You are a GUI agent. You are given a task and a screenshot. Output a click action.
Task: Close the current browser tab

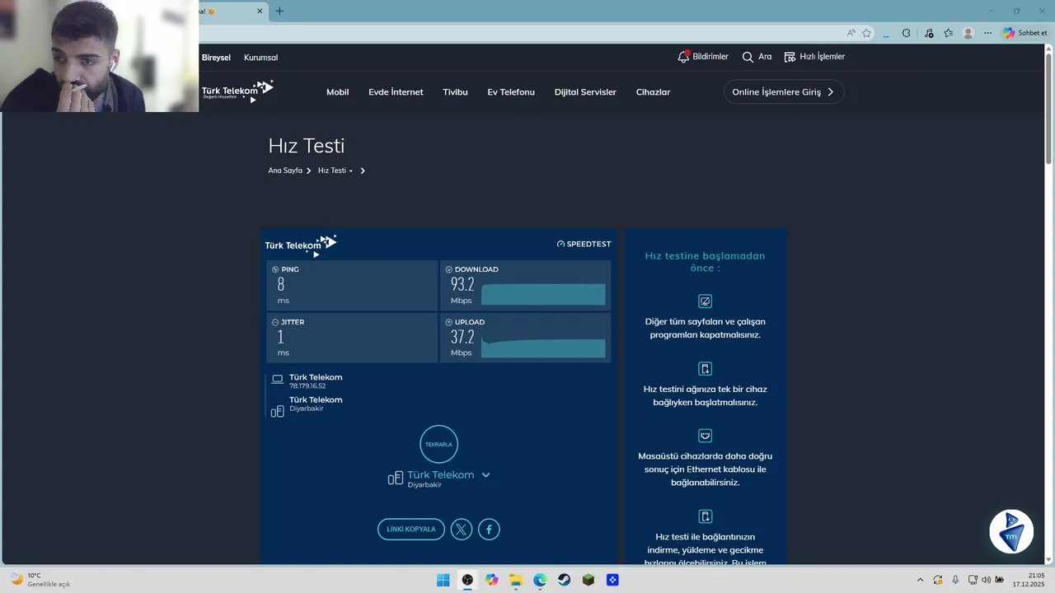pyautogui.click(x=260, y=12)
